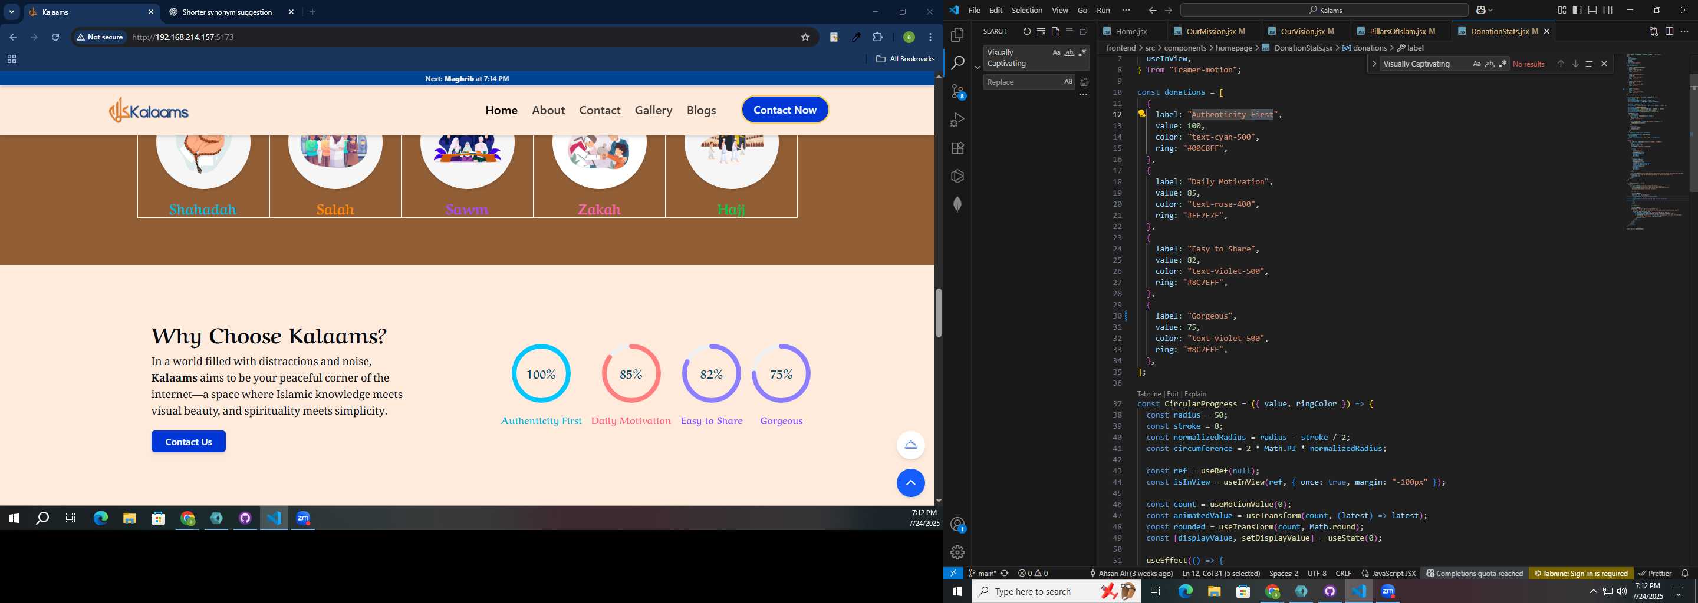The height and width of the screenshot is (603, 1698).
Task: Open the Explorer view in VS Code
Action: pos(957,34)
